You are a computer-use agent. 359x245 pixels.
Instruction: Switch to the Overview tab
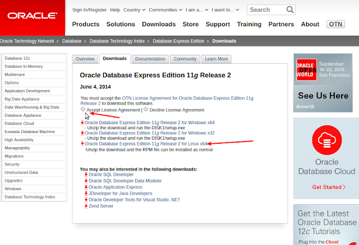tap(85, 59)
